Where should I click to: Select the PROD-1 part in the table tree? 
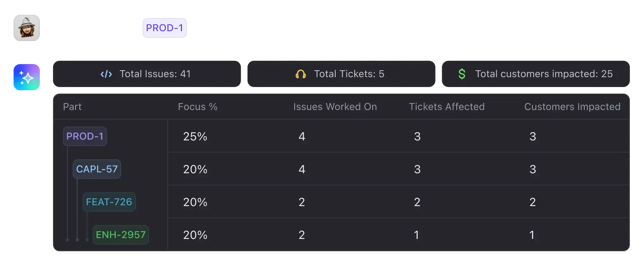click(85, 136)
